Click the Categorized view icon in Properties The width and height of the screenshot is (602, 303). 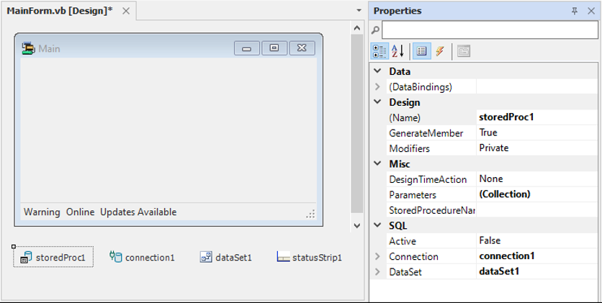[x=379, y=51]
